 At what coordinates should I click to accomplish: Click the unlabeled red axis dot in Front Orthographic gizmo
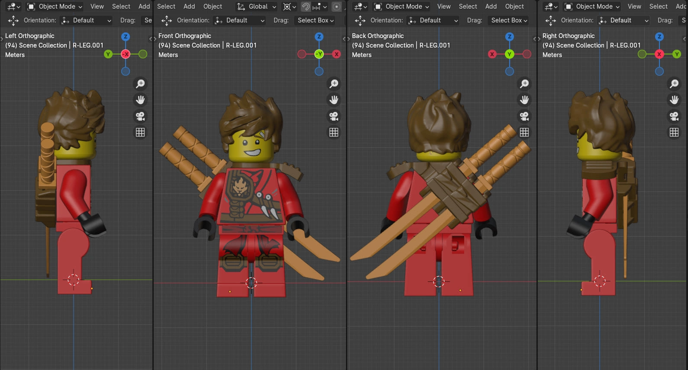[x=302, y=54]
